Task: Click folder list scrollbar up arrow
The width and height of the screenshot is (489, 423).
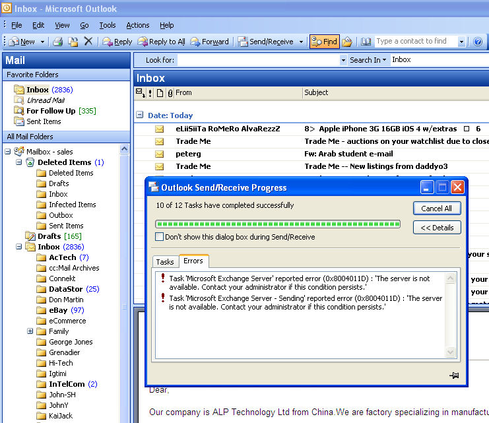Action: tap(125, 149)
